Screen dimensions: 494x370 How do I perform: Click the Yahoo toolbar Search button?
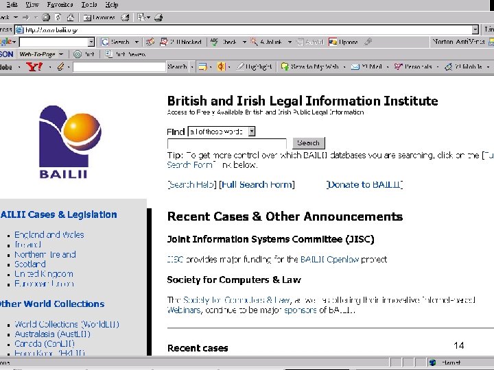(x=177, y=66)
